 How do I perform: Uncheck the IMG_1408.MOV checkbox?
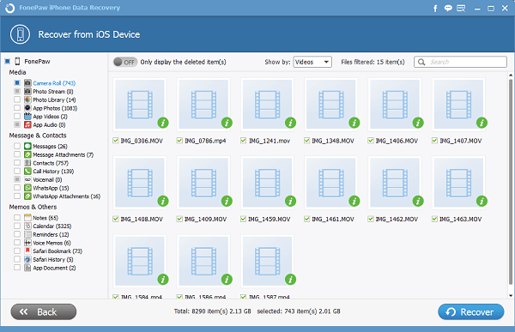(116, 219)
